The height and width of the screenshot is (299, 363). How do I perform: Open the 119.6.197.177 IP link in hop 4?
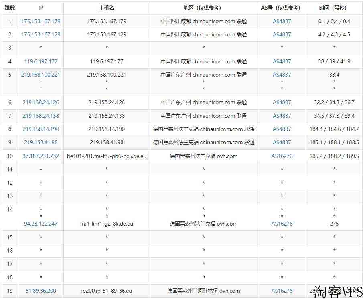pyautogui.click(x=41, y=61)
